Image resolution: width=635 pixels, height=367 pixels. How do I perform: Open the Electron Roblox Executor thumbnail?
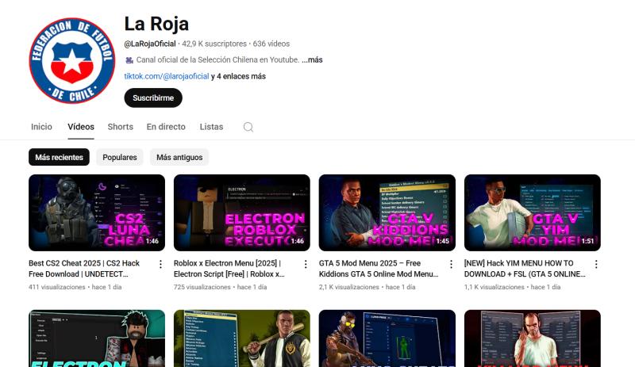point(242,213)
